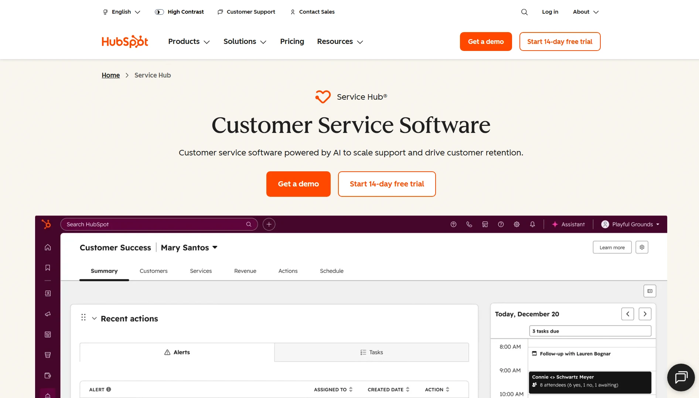Open settings via the gear icon
Screen dimensions: 699x398
click(516, 224)
